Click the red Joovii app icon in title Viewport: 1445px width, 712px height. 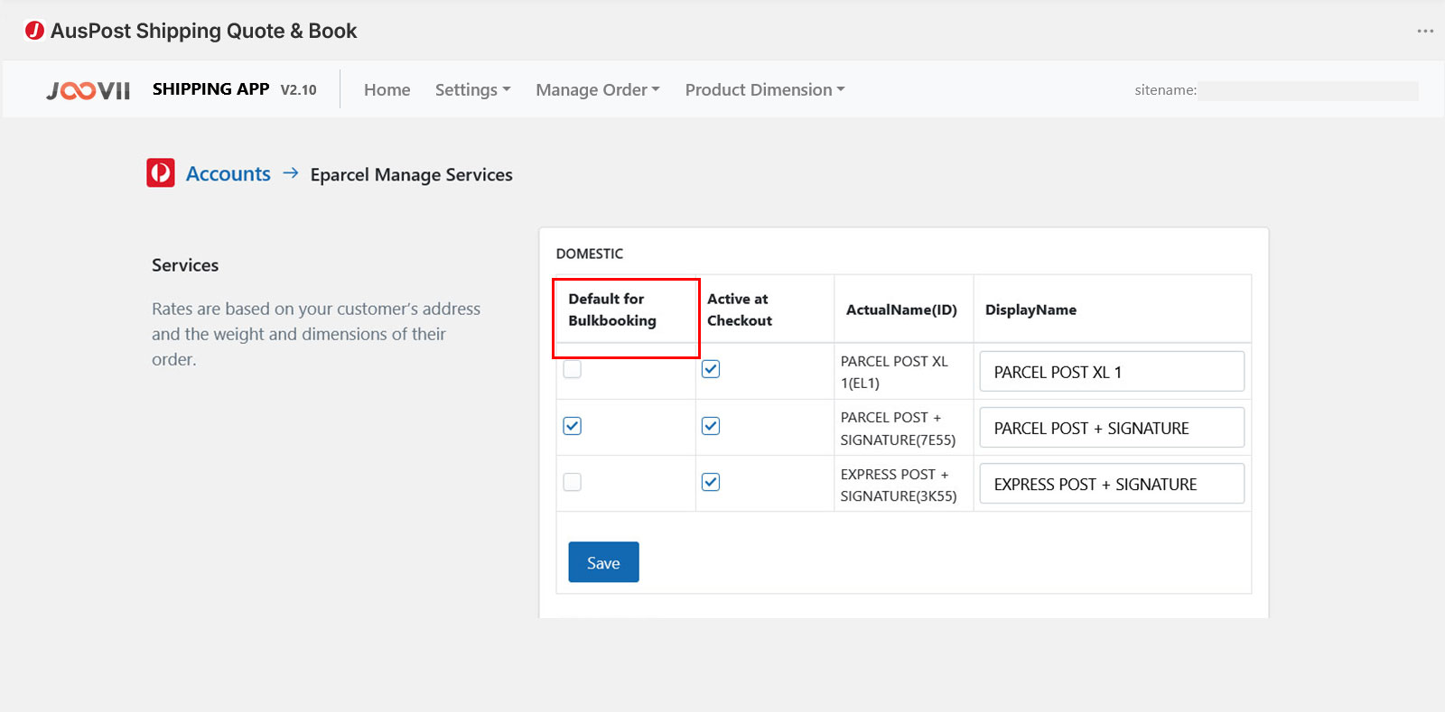34,31
